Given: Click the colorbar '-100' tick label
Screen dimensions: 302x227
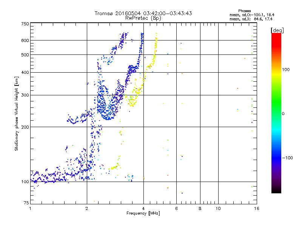Looking at the screenshot, I should pos(287,158).
